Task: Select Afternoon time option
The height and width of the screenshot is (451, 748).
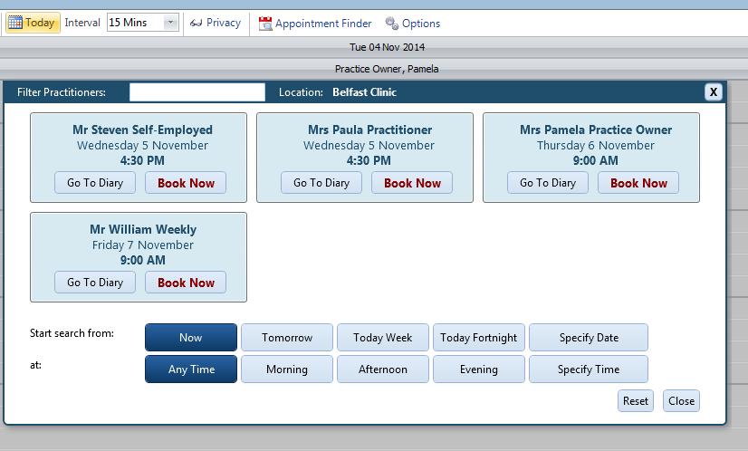Action: click(x=382, y=369)
